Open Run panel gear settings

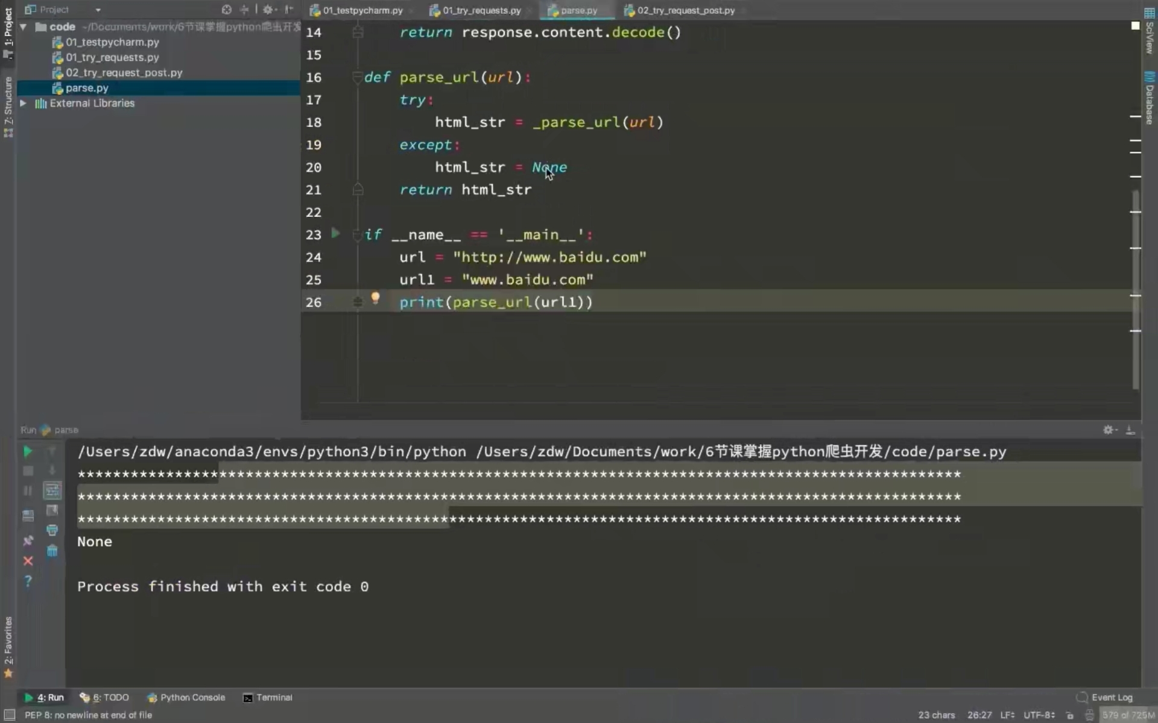pyautogui.click(x=1109, y=430)
